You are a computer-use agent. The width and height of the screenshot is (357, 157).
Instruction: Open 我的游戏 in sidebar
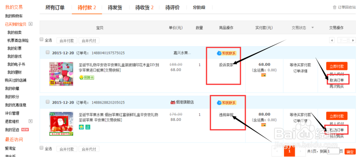14,56
